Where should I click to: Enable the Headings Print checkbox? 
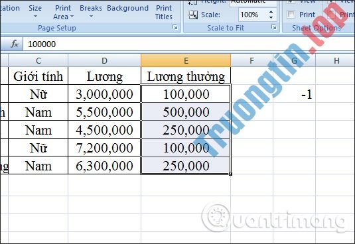pos(332,15)
